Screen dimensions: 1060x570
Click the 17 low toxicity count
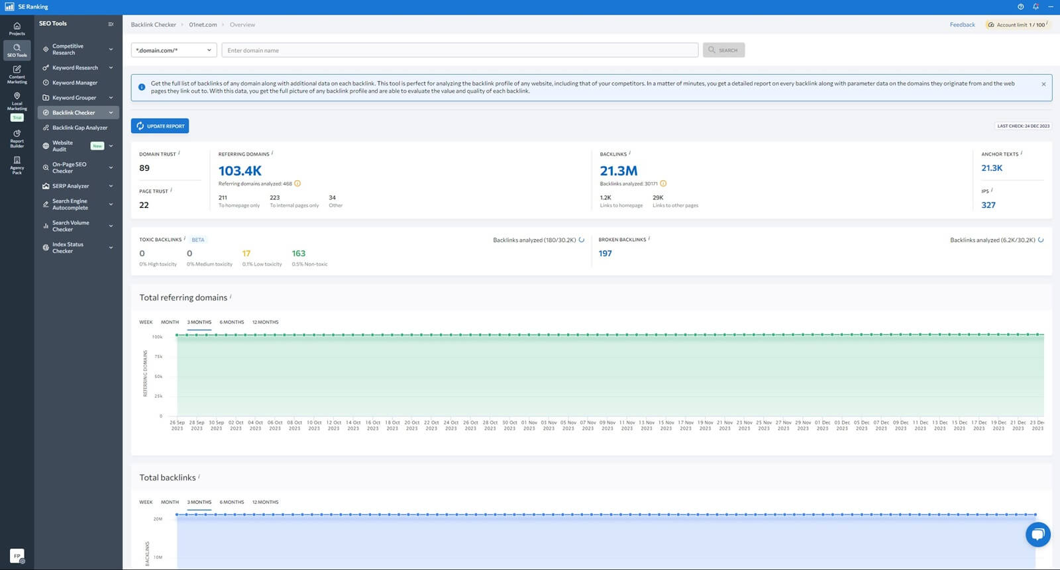246,254
